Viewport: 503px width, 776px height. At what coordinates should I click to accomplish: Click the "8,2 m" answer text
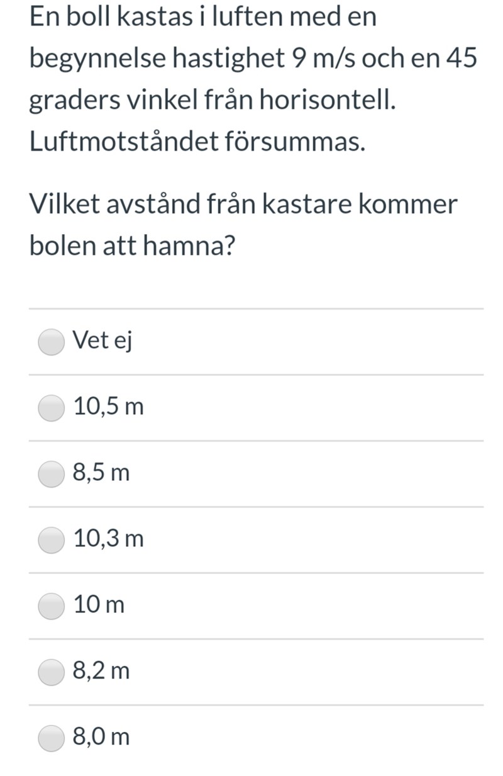pyautogui.click(x=101, y=671)
